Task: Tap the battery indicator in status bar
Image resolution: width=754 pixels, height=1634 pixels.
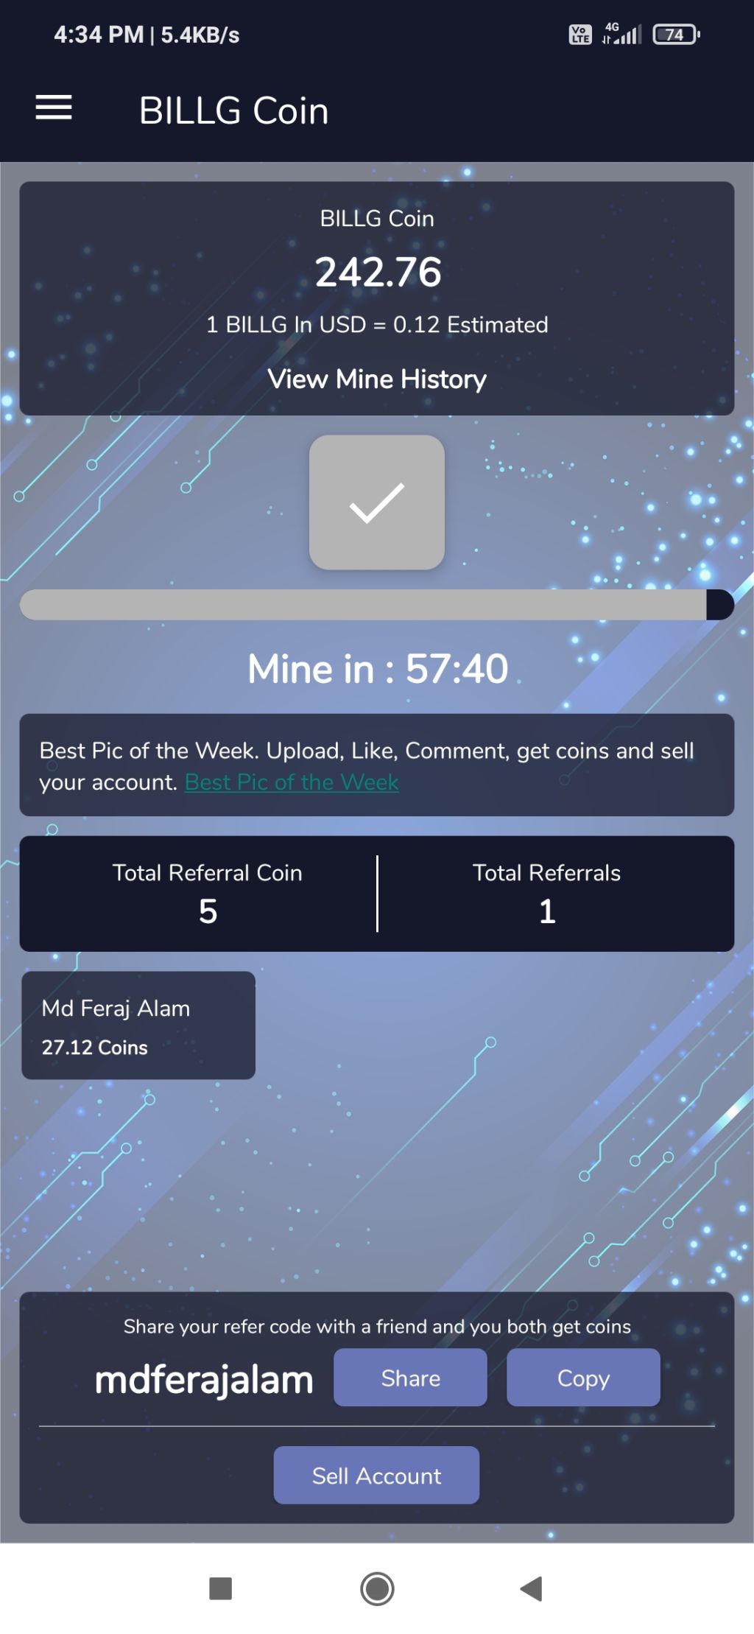Action: 676,35
